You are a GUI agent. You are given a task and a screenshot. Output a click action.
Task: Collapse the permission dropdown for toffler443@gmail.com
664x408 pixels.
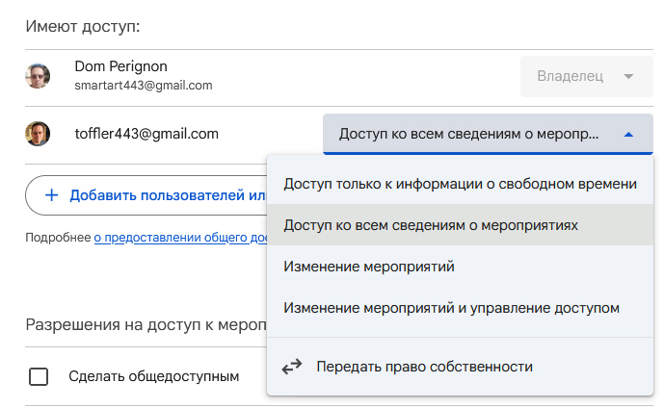click(x=488, y=135)
